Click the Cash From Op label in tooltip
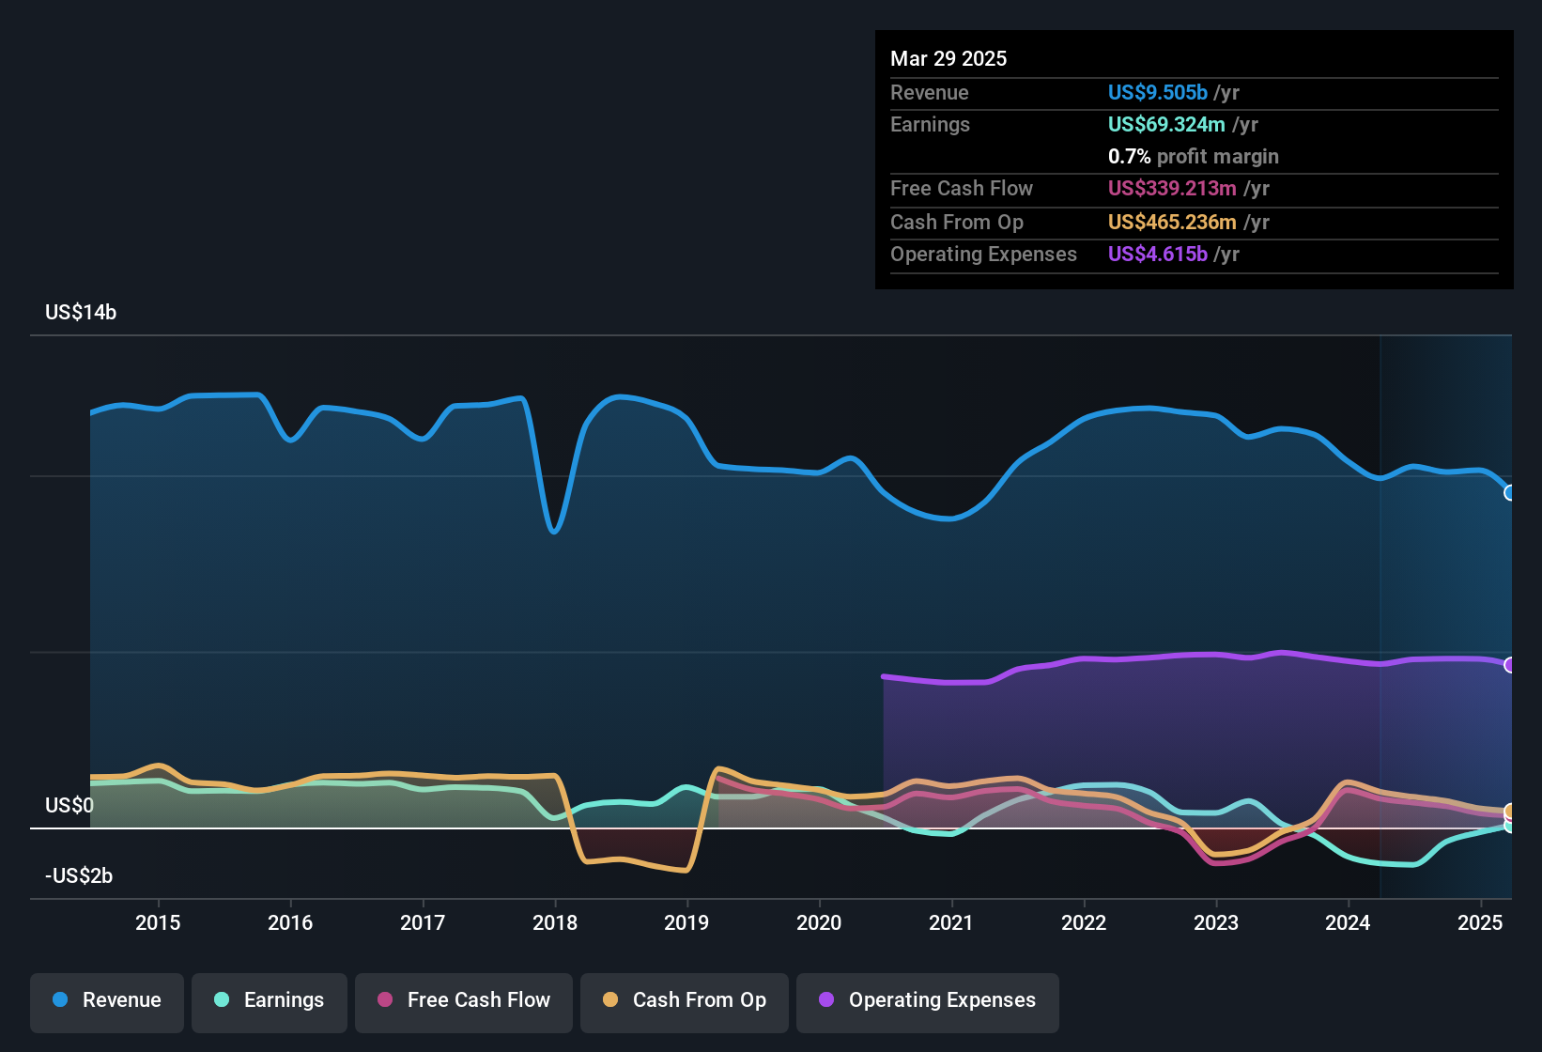The height and width of the screenshot is (1052, 1542). 957,223
